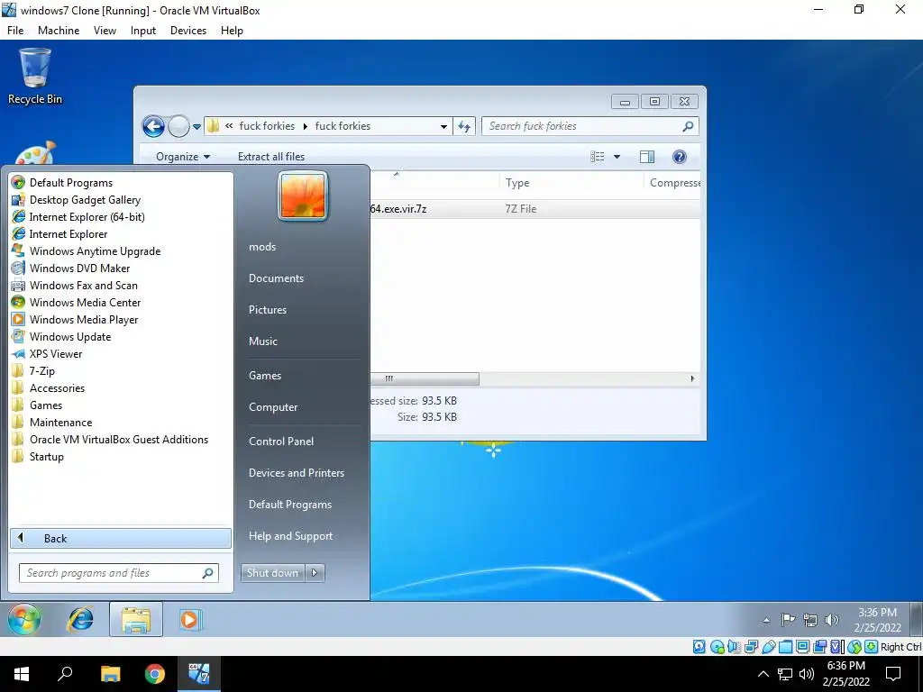Expand the Startup folder

38,457
